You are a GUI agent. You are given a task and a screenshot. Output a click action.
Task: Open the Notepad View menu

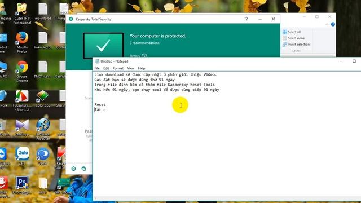click(x=130, y=68)
